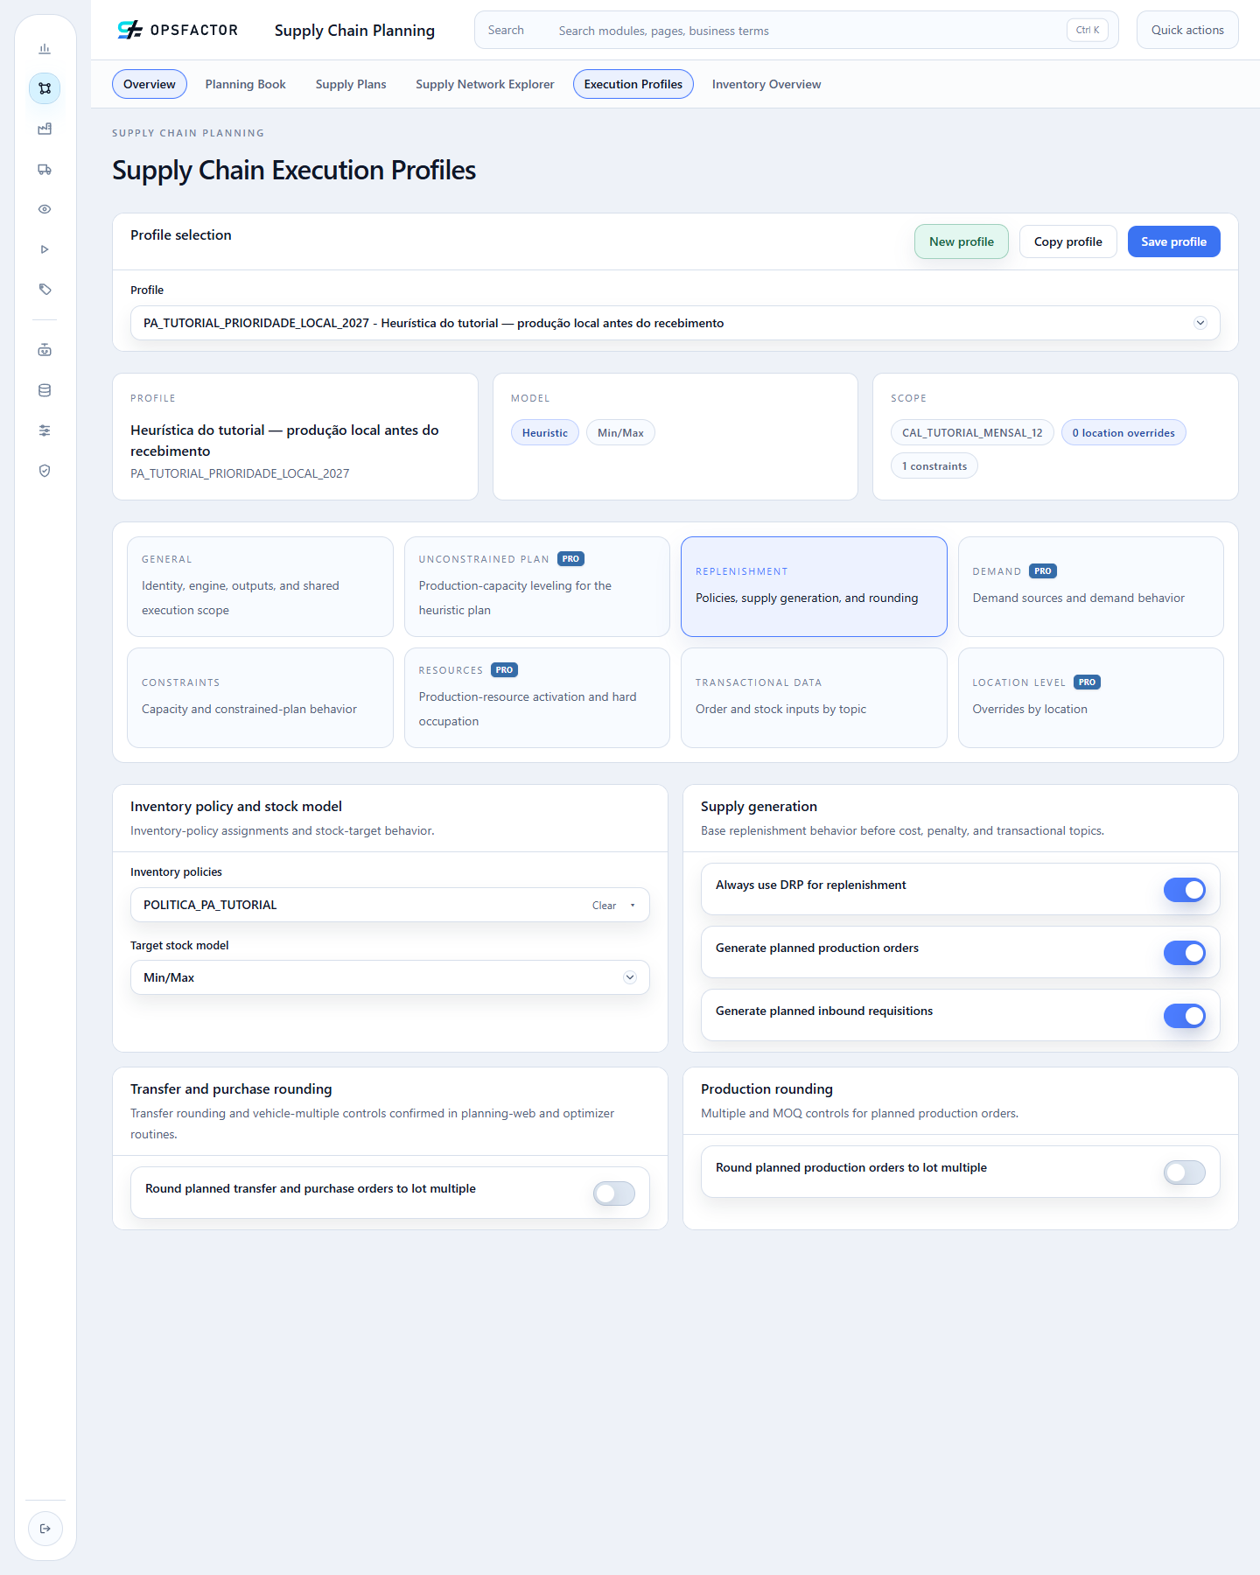Select the Overview tab
This screenshot has height=1575, width=1260.
click(x=150, y=84)
